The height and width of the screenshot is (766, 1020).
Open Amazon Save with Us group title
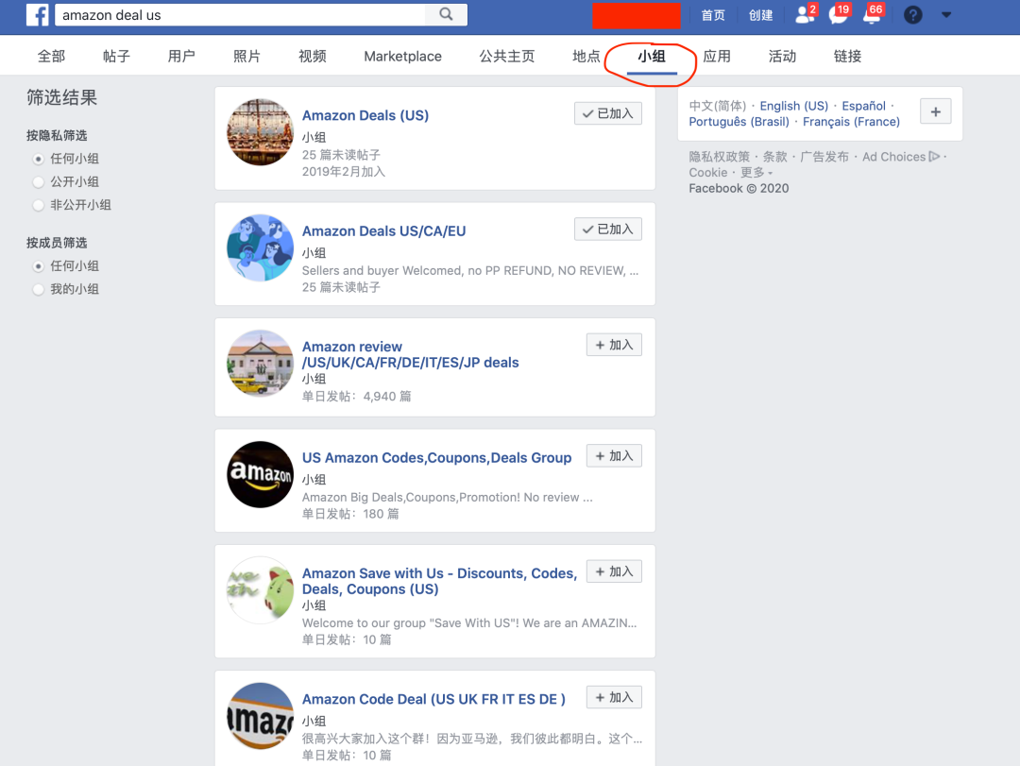pyautogui.click(x=439, y=581)
